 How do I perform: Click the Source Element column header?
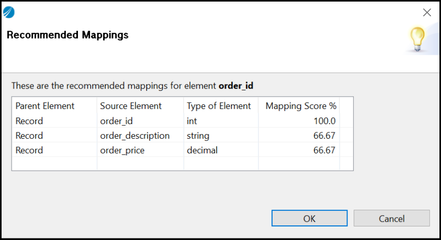point(131,106)
